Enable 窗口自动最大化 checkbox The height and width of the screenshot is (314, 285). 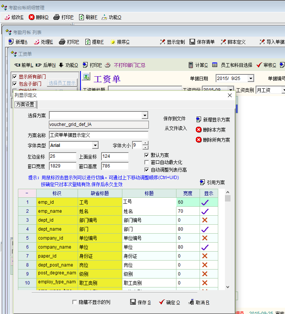coord(147,162)
